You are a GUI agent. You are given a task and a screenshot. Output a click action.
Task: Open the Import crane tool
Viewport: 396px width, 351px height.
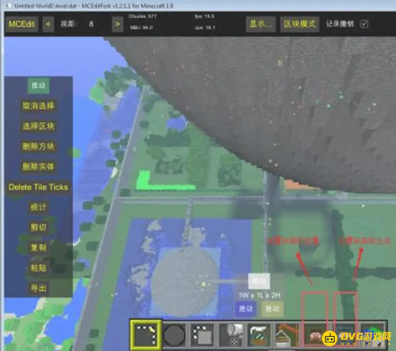click(x=288, y=335)
